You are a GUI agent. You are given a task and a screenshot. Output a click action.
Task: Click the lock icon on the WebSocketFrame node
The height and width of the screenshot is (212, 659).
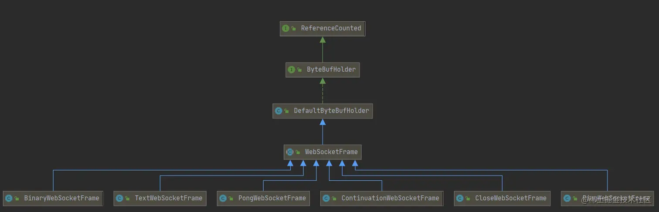[x=298, y=152]
